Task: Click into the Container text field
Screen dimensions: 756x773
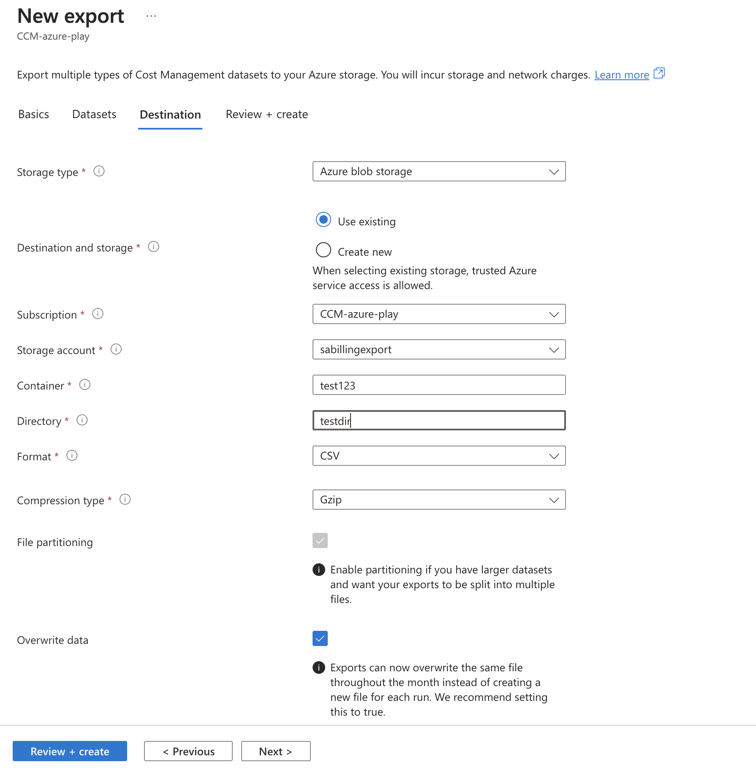Action: [439, 385]
